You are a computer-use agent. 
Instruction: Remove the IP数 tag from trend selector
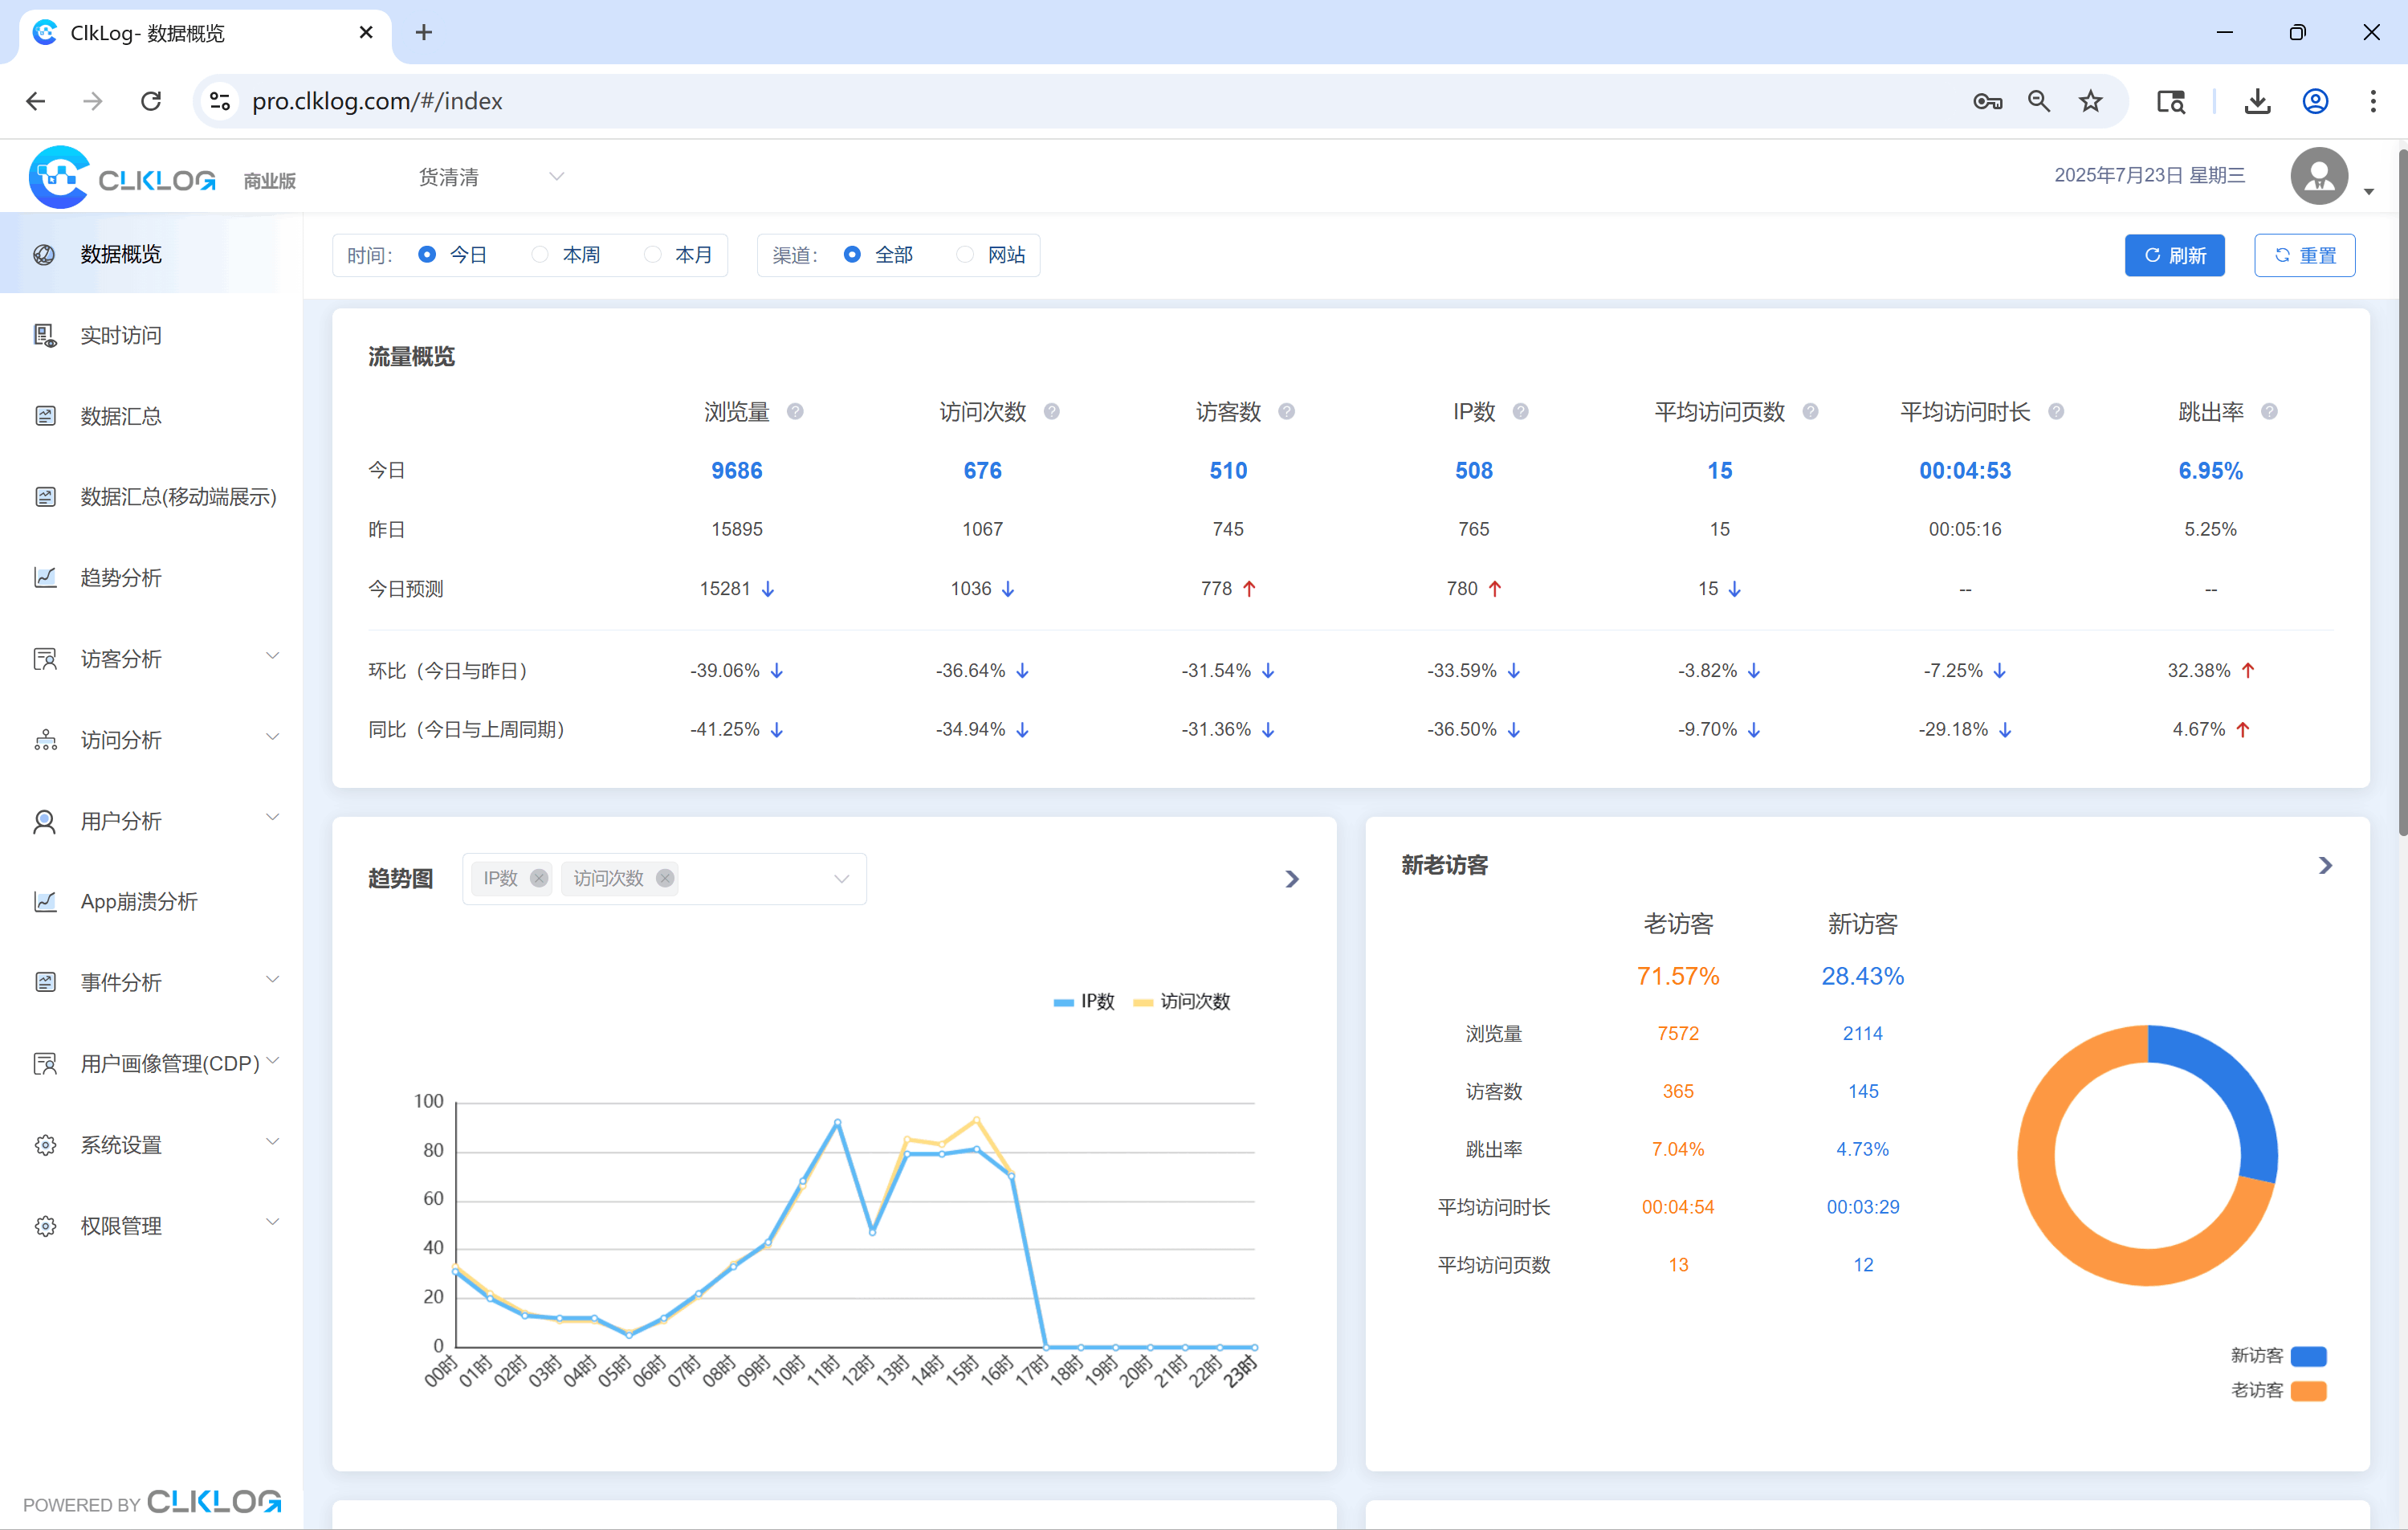point(539,878)
